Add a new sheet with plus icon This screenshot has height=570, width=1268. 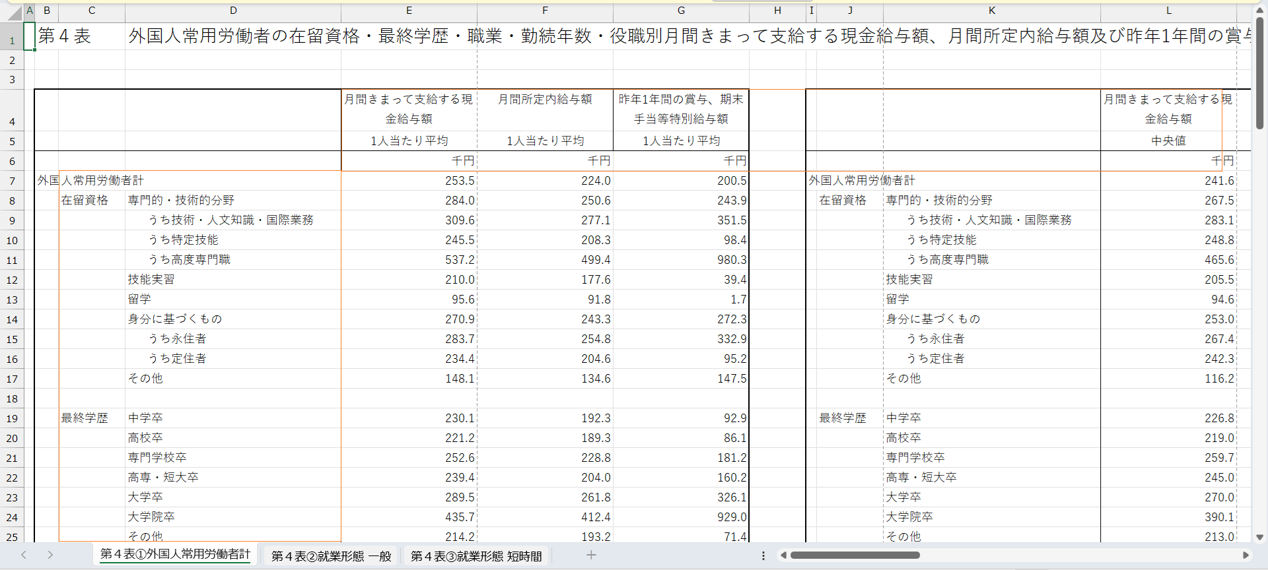(x=591, y=555)
